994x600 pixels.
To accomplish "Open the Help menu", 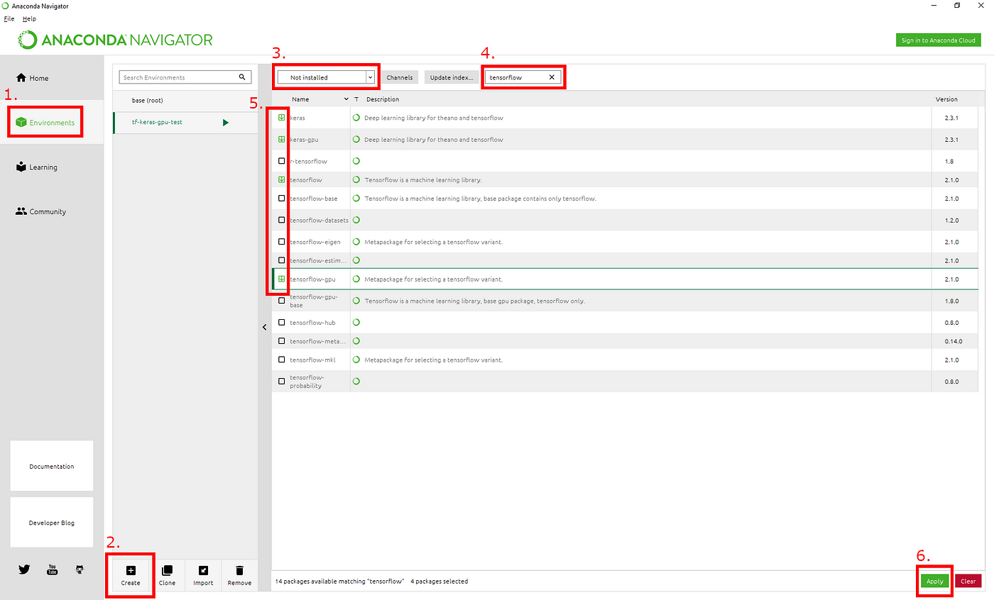I will pyautogui.click(x=29, y=18).
